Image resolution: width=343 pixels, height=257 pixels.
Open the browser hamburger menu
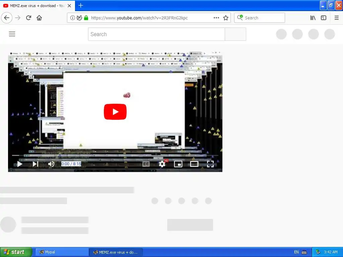(336, 18)
